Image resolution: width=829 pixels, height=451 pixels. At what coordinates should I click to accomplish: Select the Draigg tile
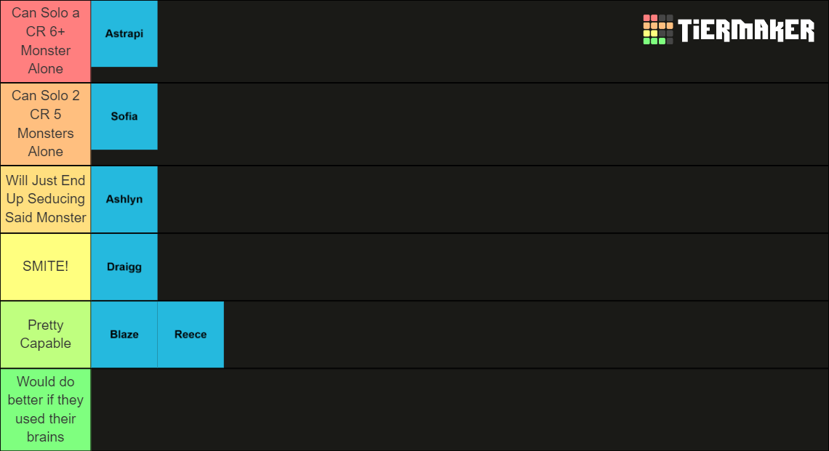click(124, 267)
